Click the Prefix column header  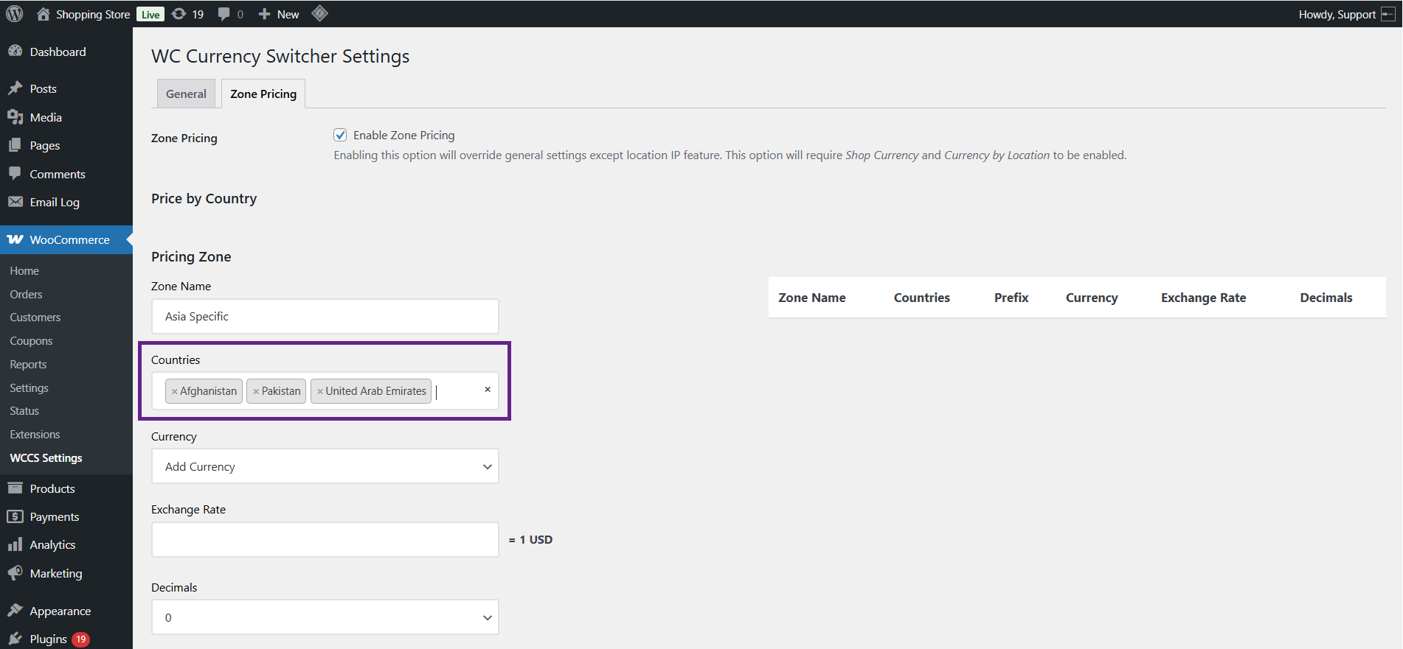(1011, 298)
